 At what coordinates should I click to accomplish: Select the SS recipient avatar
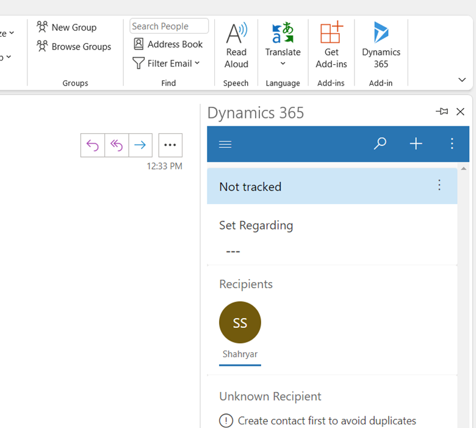[x=240, y=322]
